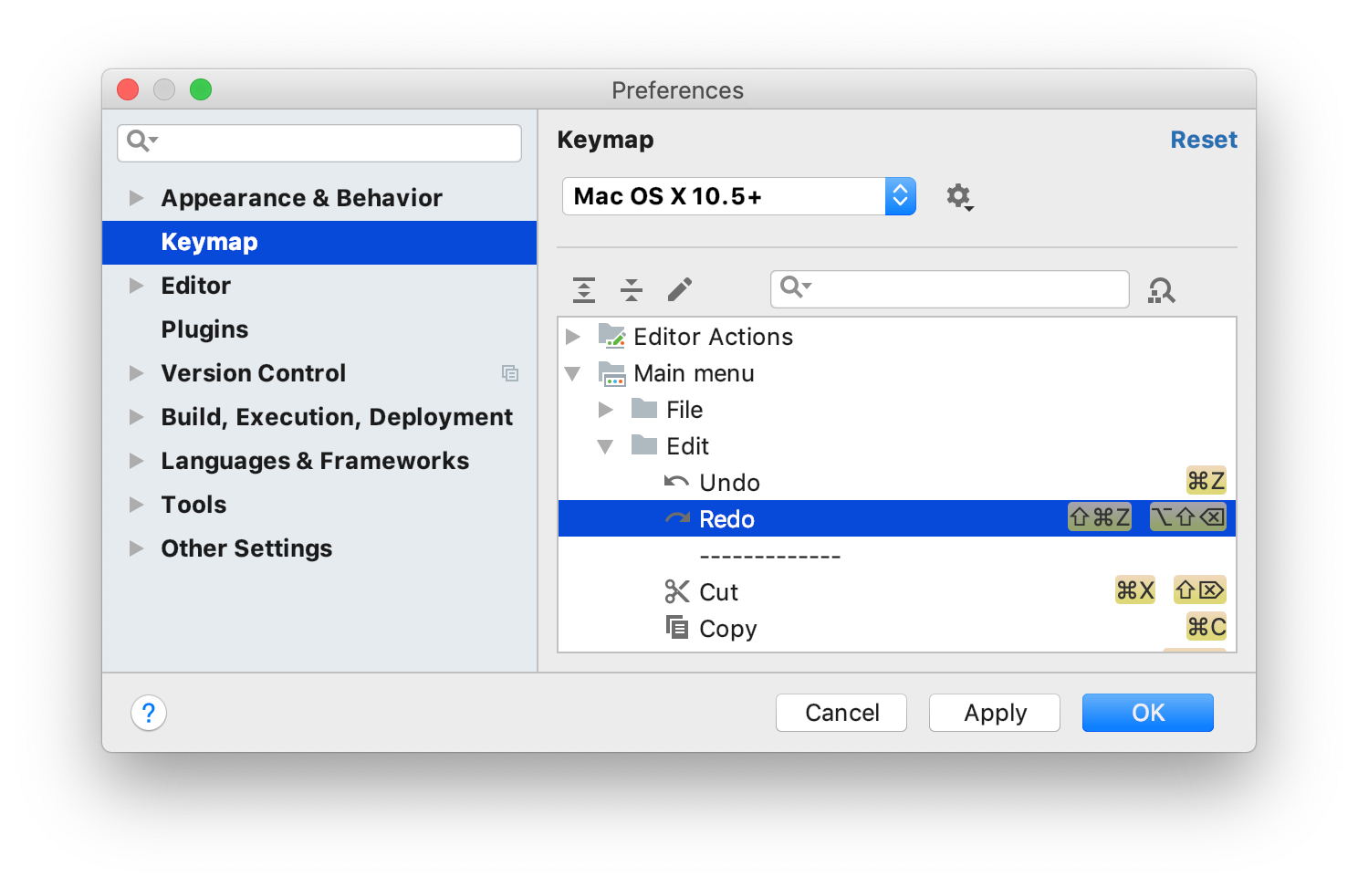Click the Undo arrow icon

coord(676,482)
